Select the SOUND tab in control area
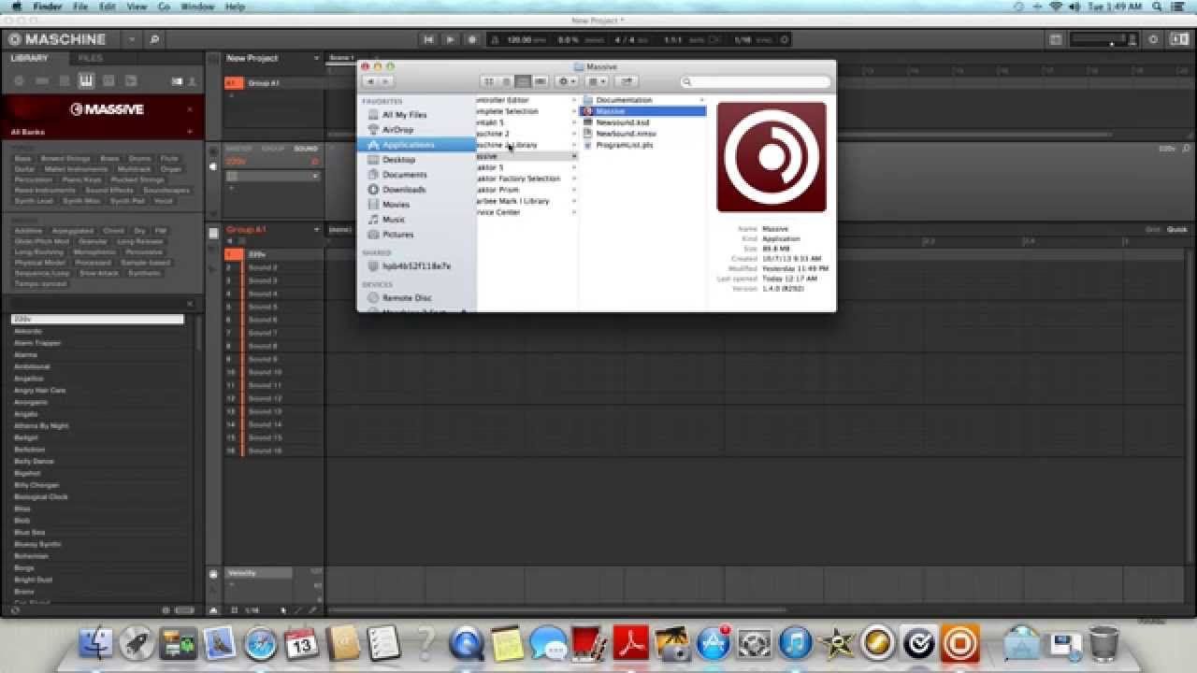The image size is (1197, 673). [306, 149]
